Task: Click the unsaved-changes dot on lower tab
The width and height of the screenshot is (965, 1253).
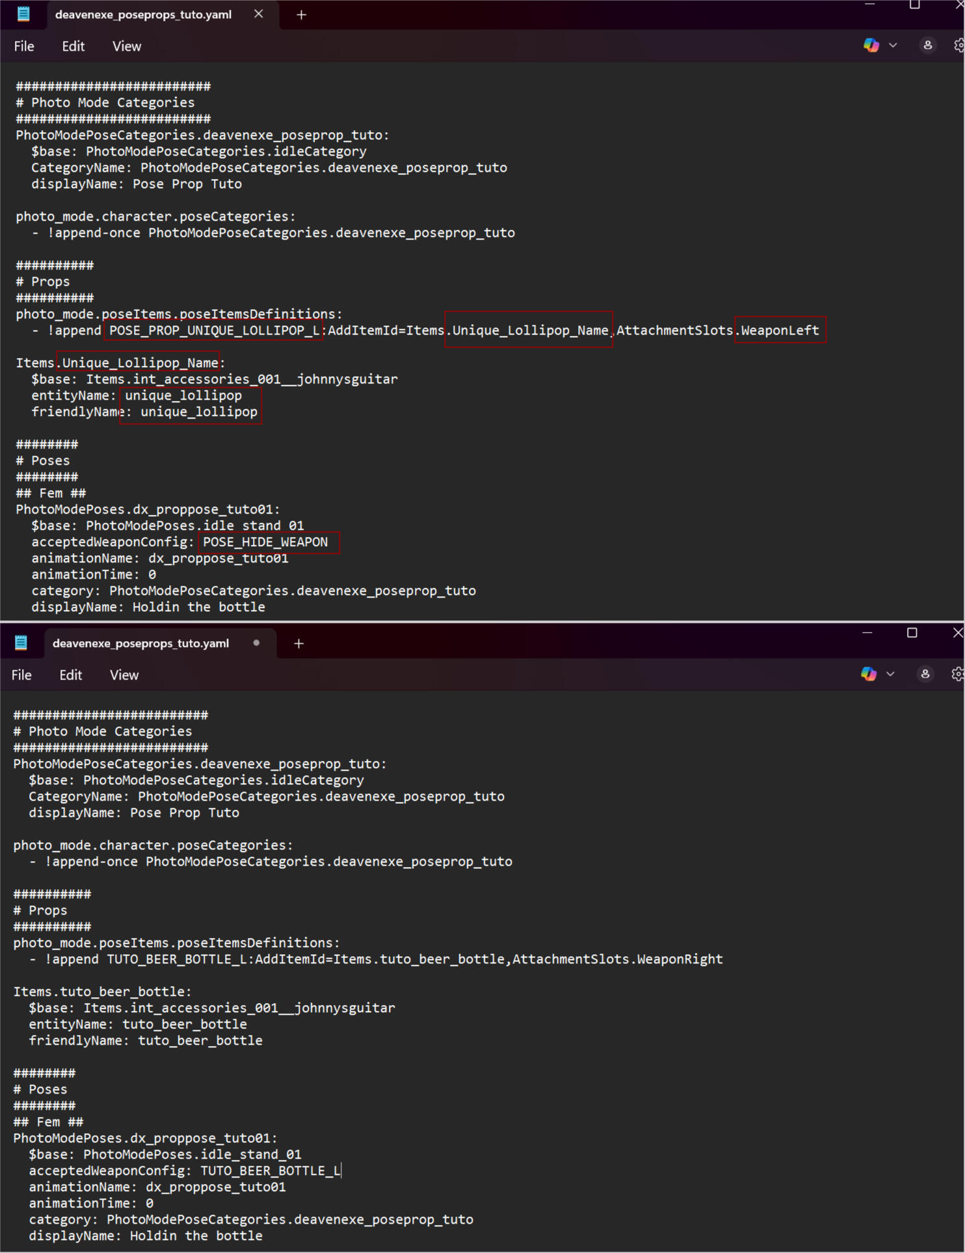Action: coord(256,643)
